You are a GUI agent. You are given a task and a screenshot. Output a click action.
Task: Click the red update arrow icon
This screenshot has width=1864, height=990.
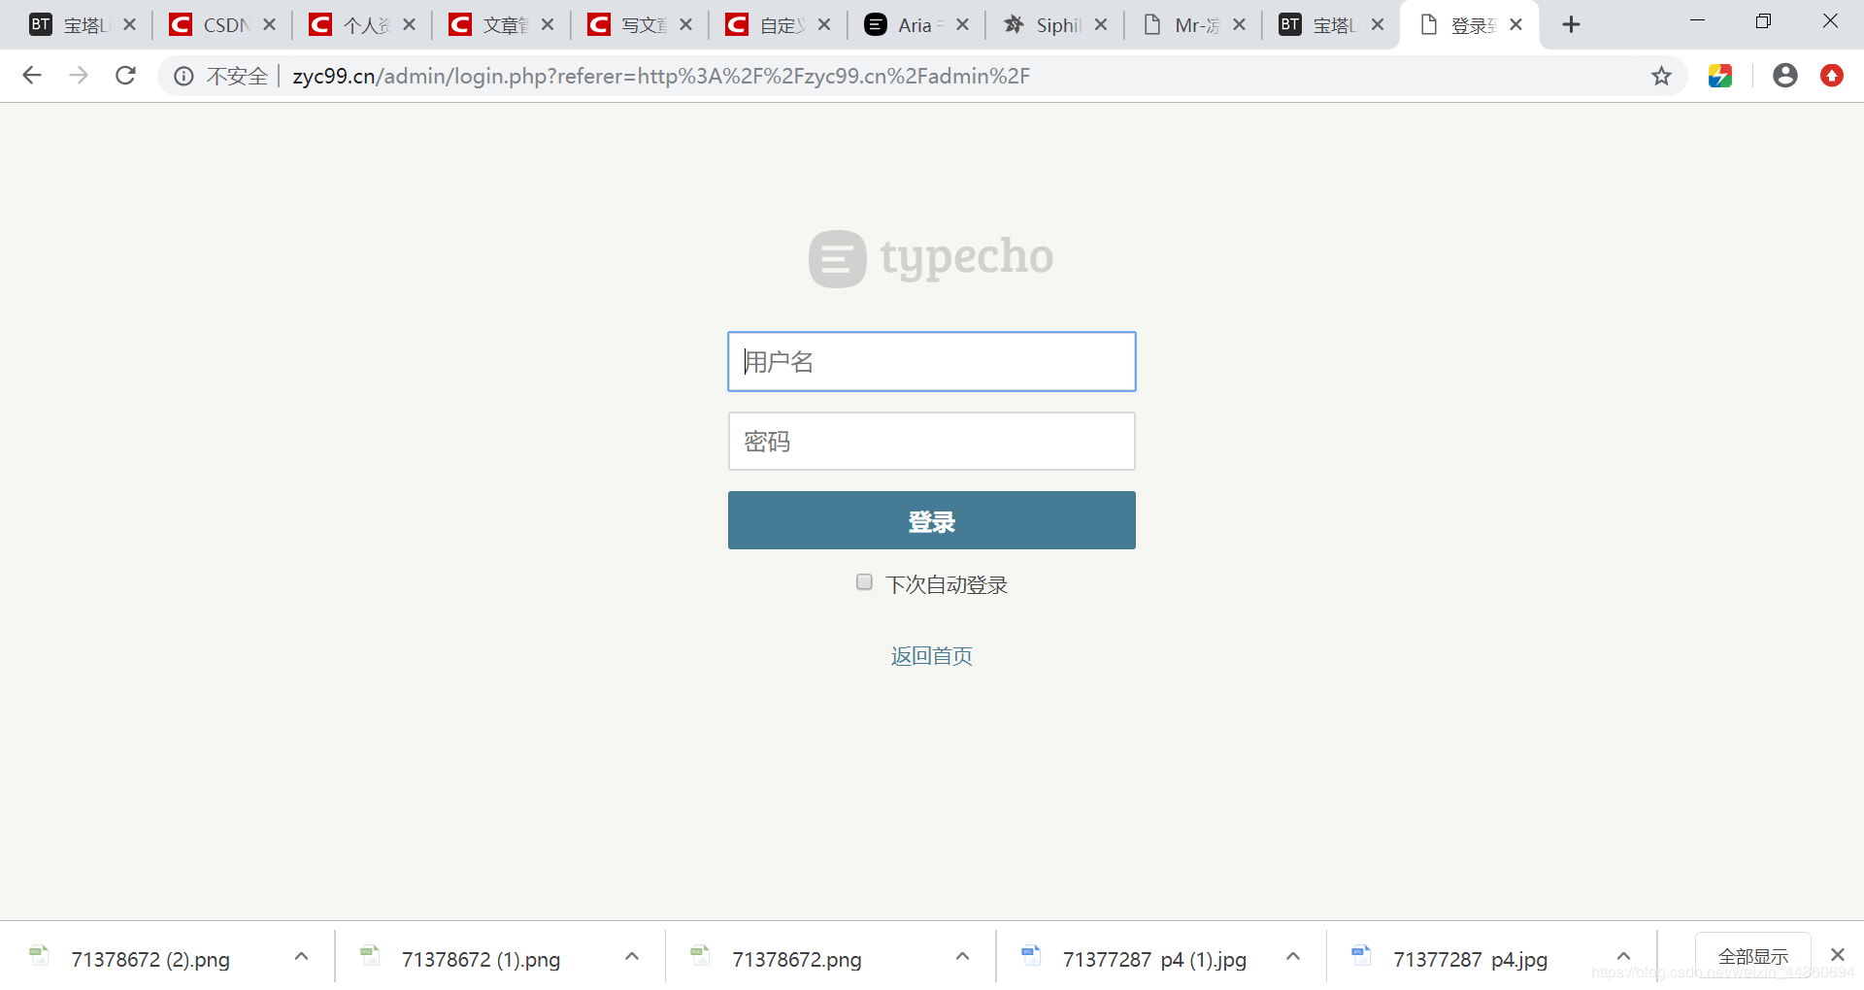[1832, 76]
